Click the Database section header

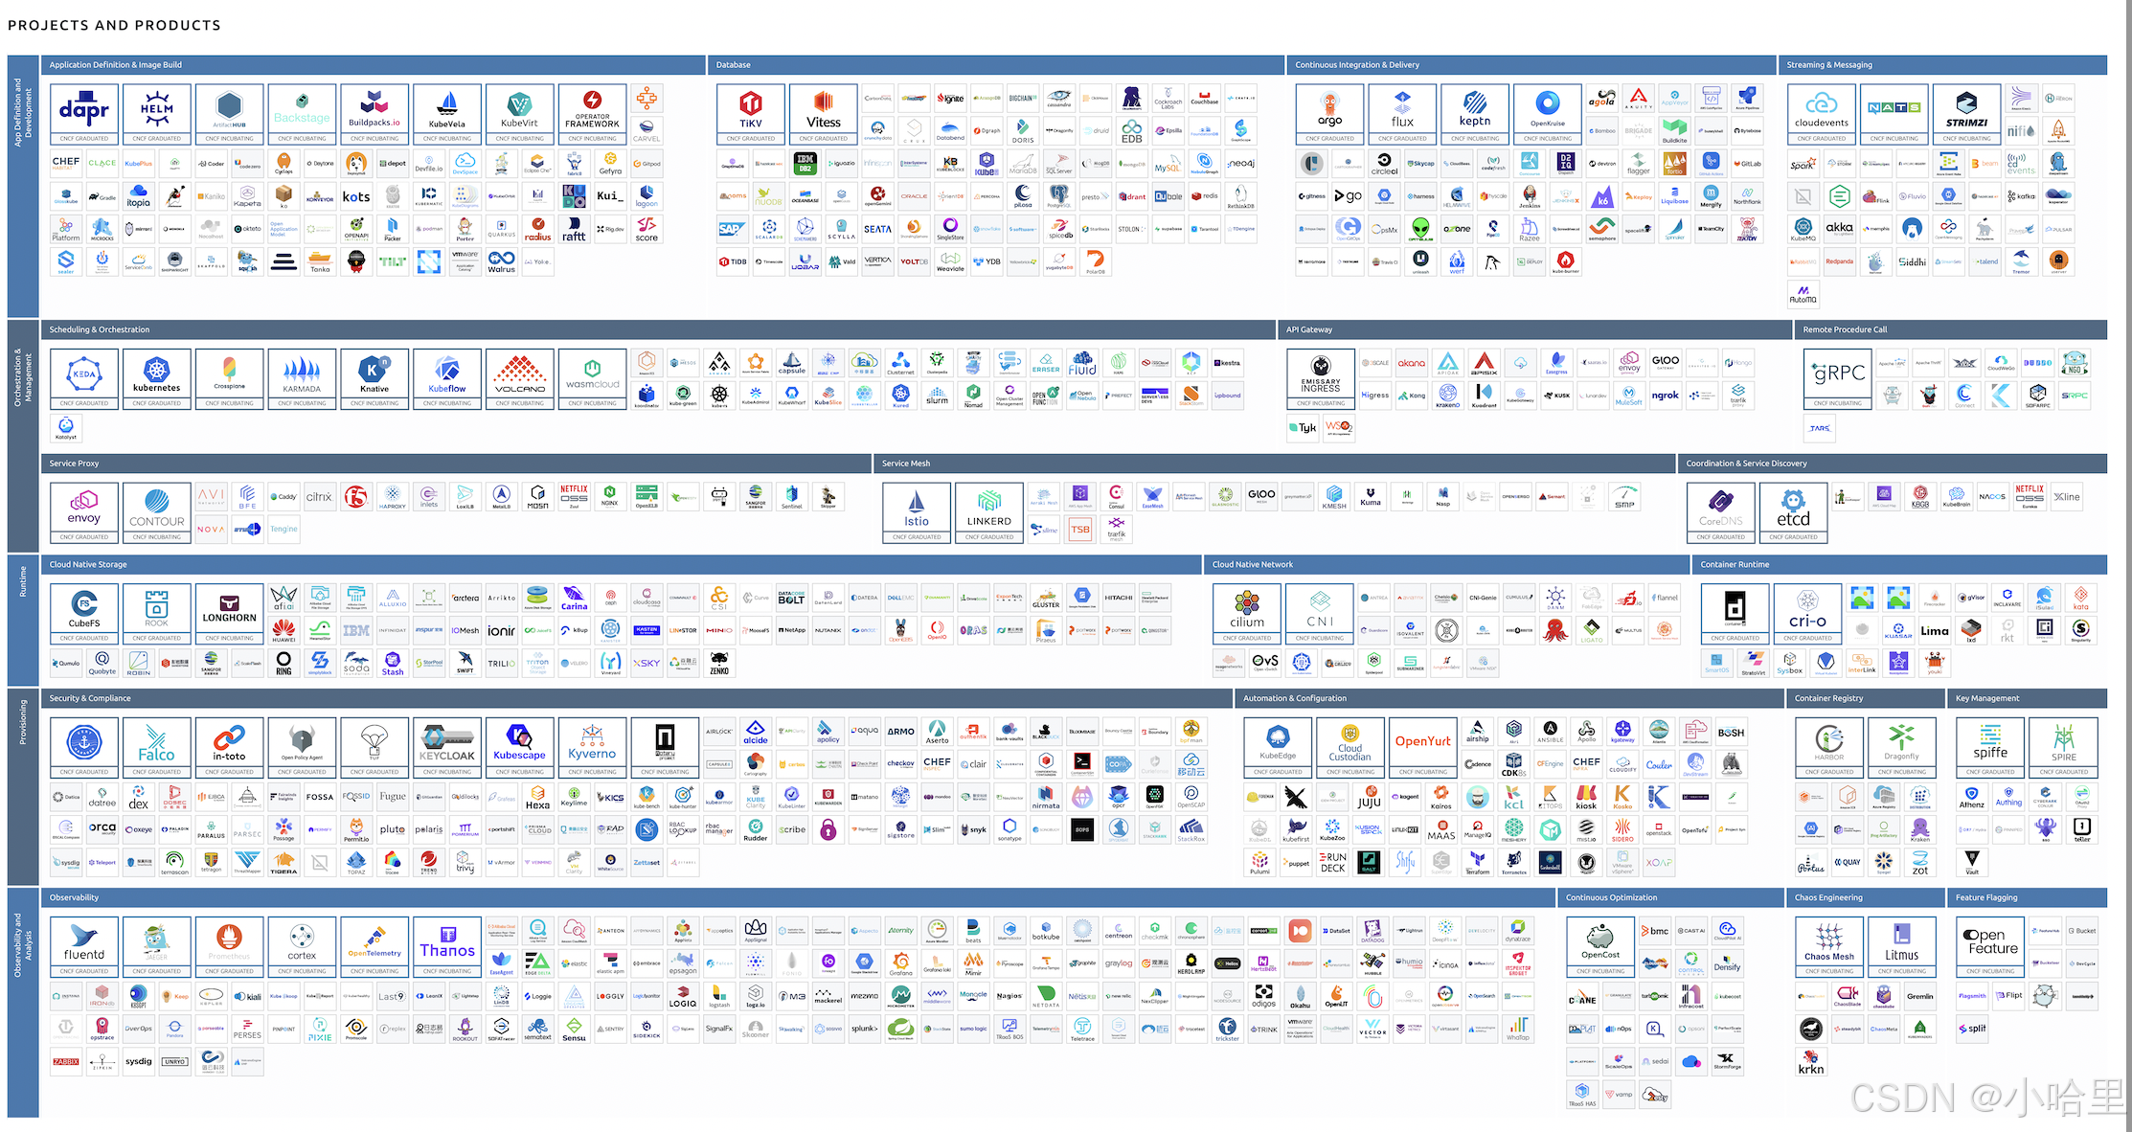click(734, 65)
